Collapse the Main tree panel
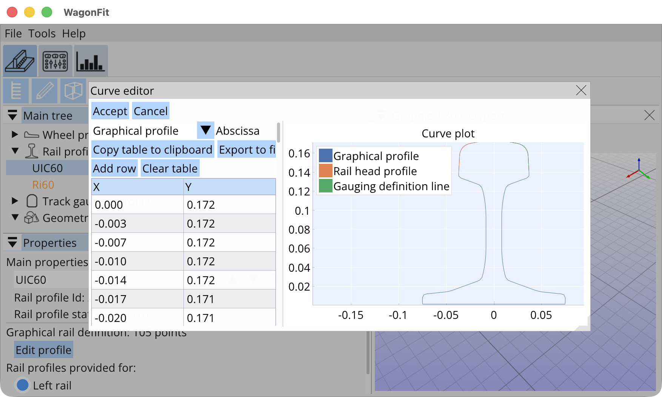 12,115
